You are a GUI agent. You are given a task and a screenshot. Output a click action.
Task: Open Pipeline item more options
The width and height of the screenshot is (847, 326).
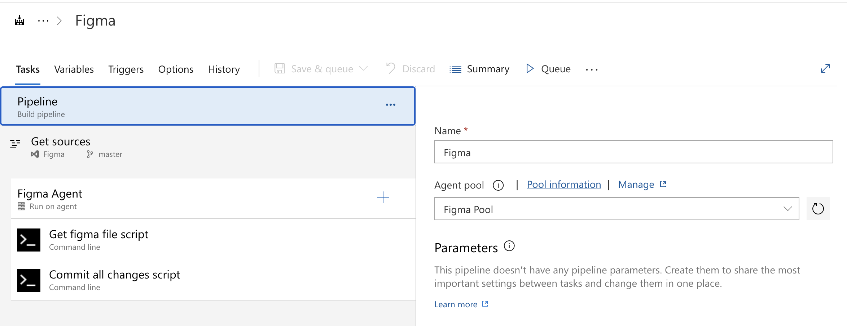[x=390, y=105]
